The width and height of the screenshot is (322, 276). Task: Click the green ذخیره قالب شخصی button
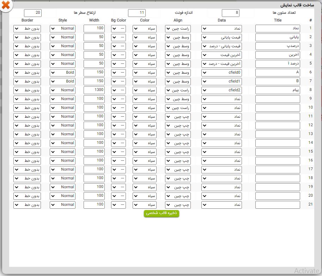[162, 213]
